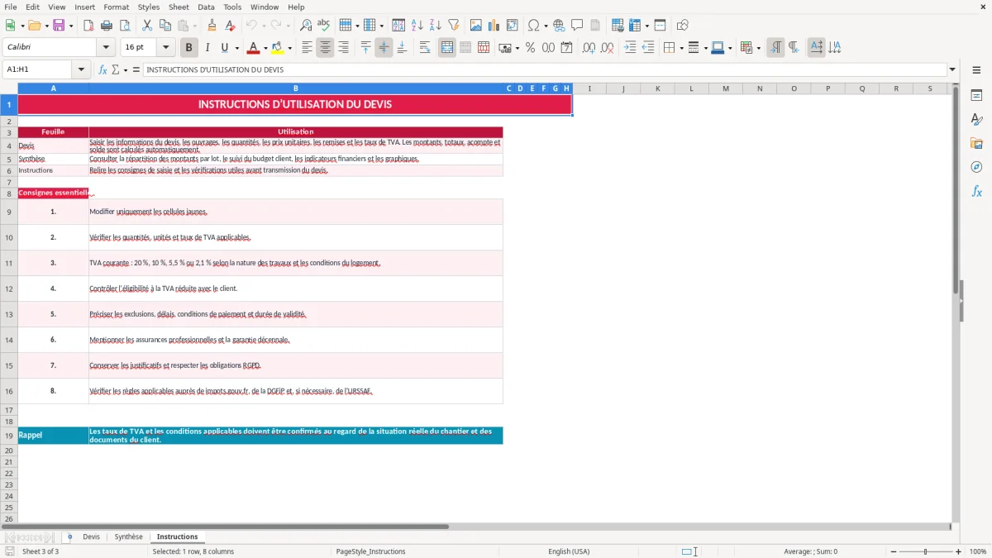Toggle Wrap Text for the cell
The image size is (992, 558).
tap(425, 48)
